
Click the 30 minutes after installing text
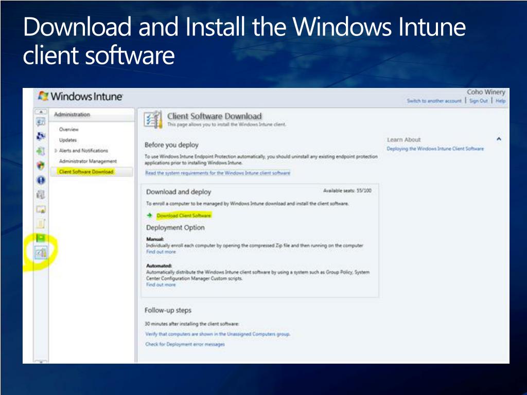click(191, 324)
